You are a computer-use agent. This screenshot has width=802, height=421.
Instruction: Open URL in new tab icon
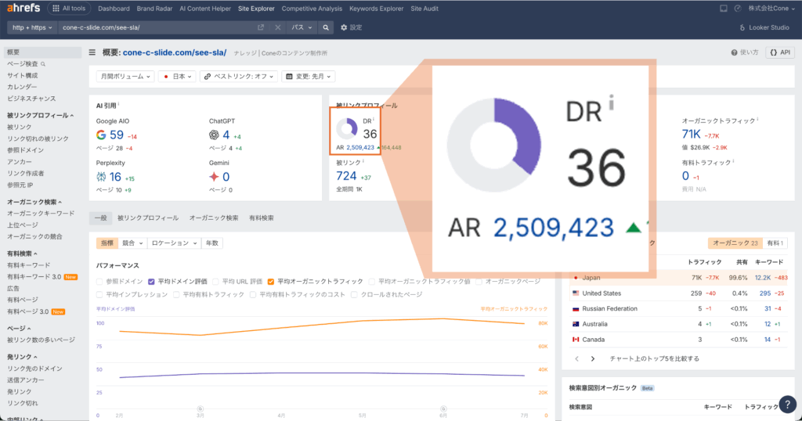(x=261, y=27)
